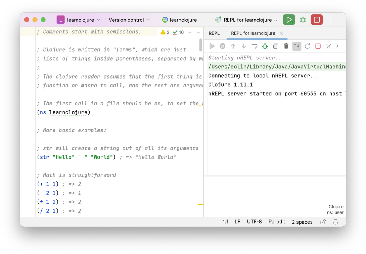Close the REPL for learnclojure tab
The width and height of the screenshot is (366, 254).
click(x=282, y=33)
